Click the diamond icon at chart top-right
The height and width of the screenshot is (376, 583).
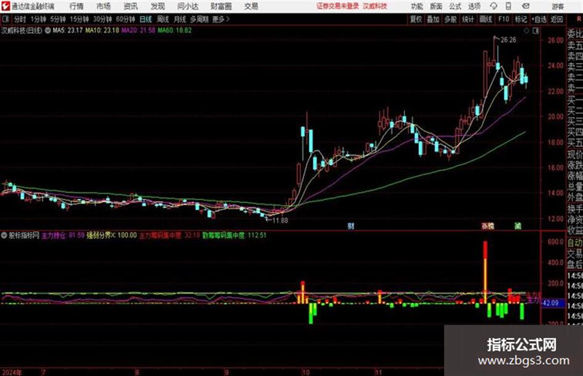(526, 31)
